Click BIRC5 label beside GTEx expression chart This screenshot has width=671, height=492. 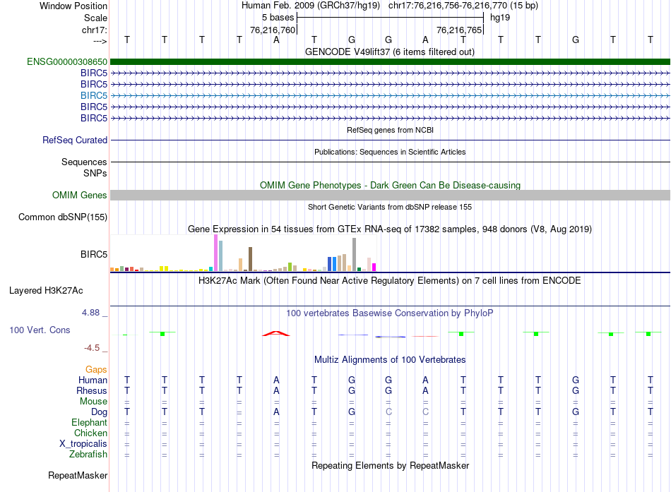[94, 254]
